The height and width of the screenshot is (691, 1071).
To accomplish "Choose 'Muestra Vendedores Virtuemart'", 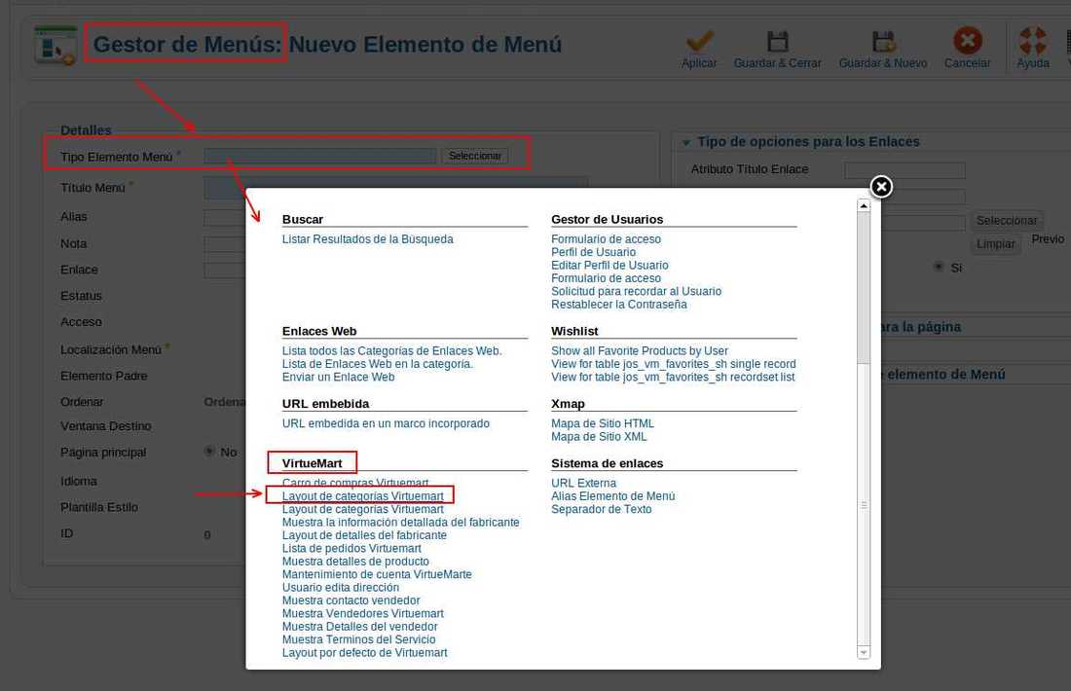I will point(363,612).
